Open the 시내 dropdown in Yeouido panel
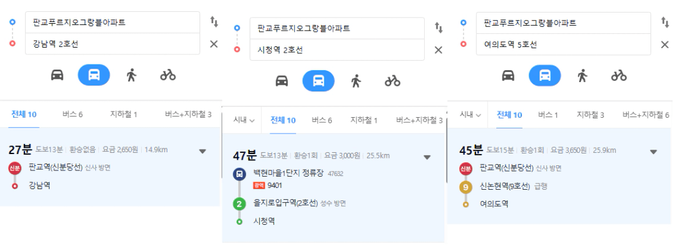 [470, 115]
